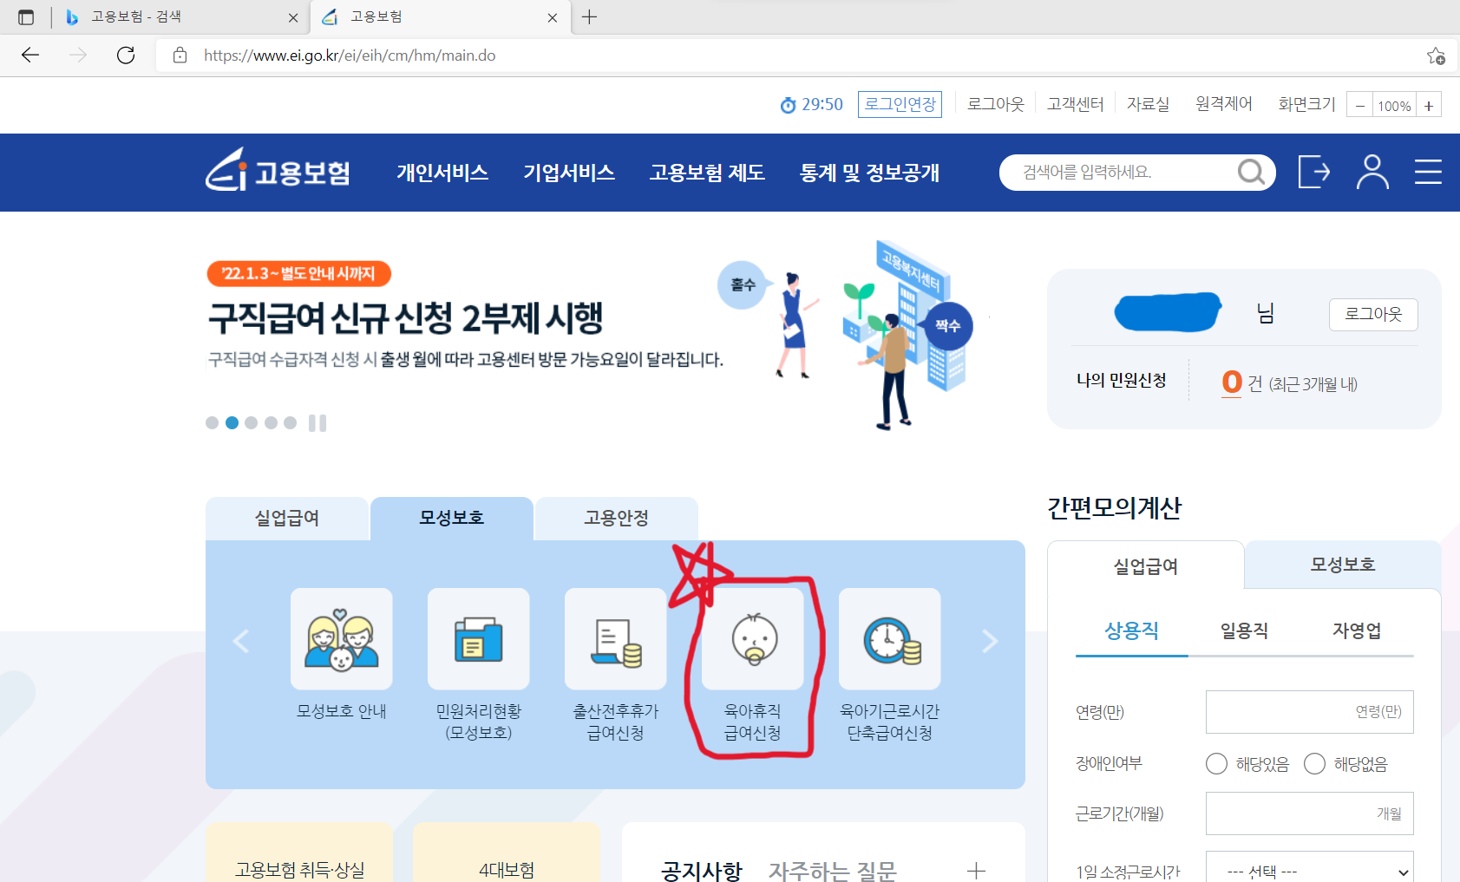
Task: Click 로그아웃 in top utility bar
Action: click(996, 104)
